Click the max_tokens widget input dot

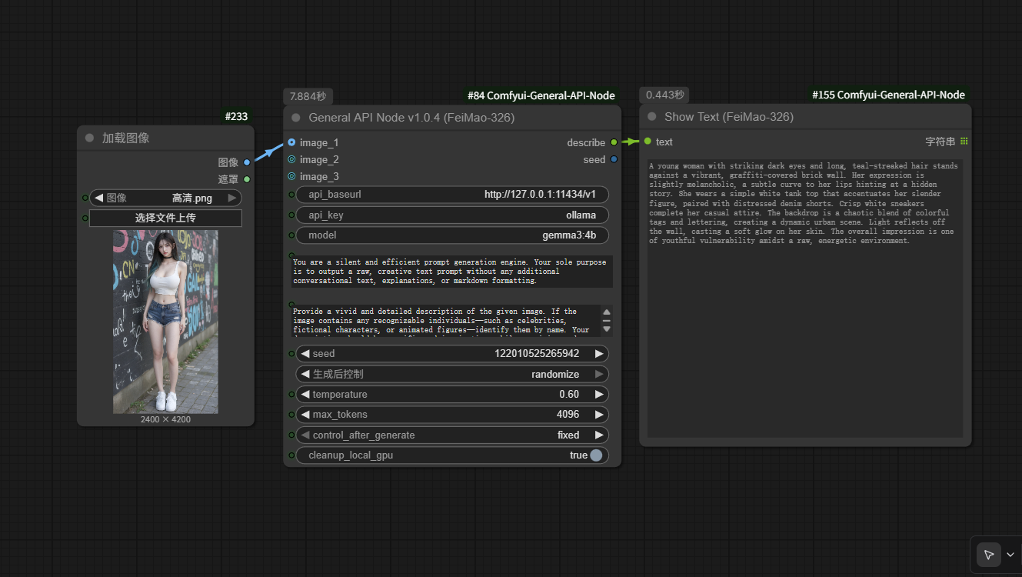pyautogui.click(x=291, y=415)
